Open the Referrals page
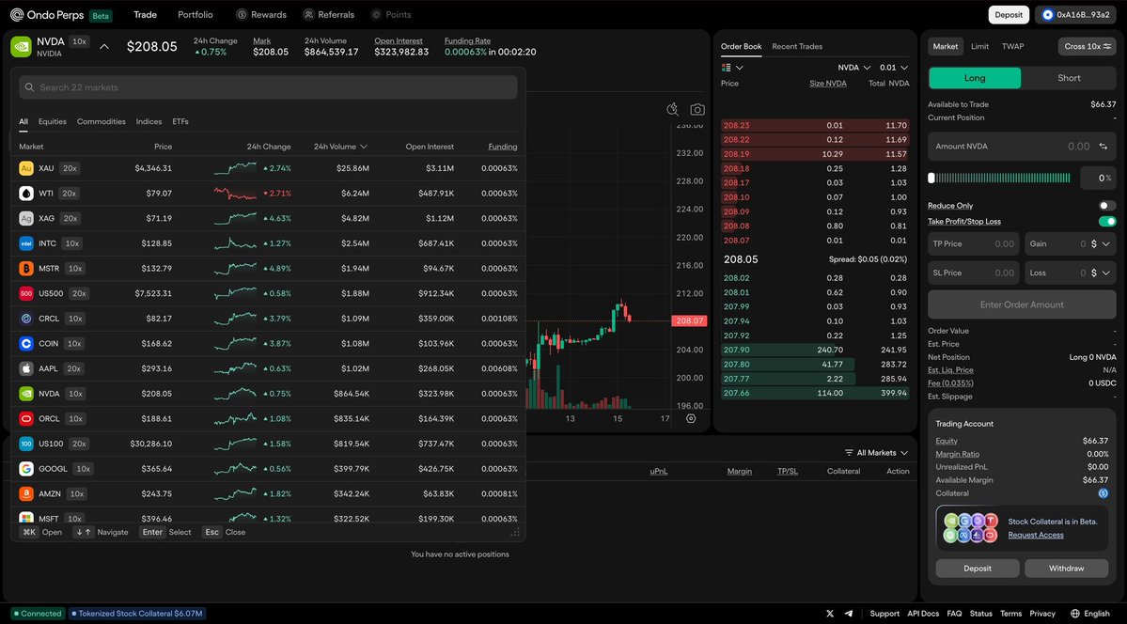This screenshot has height=624, width=1127. (328, 14)
